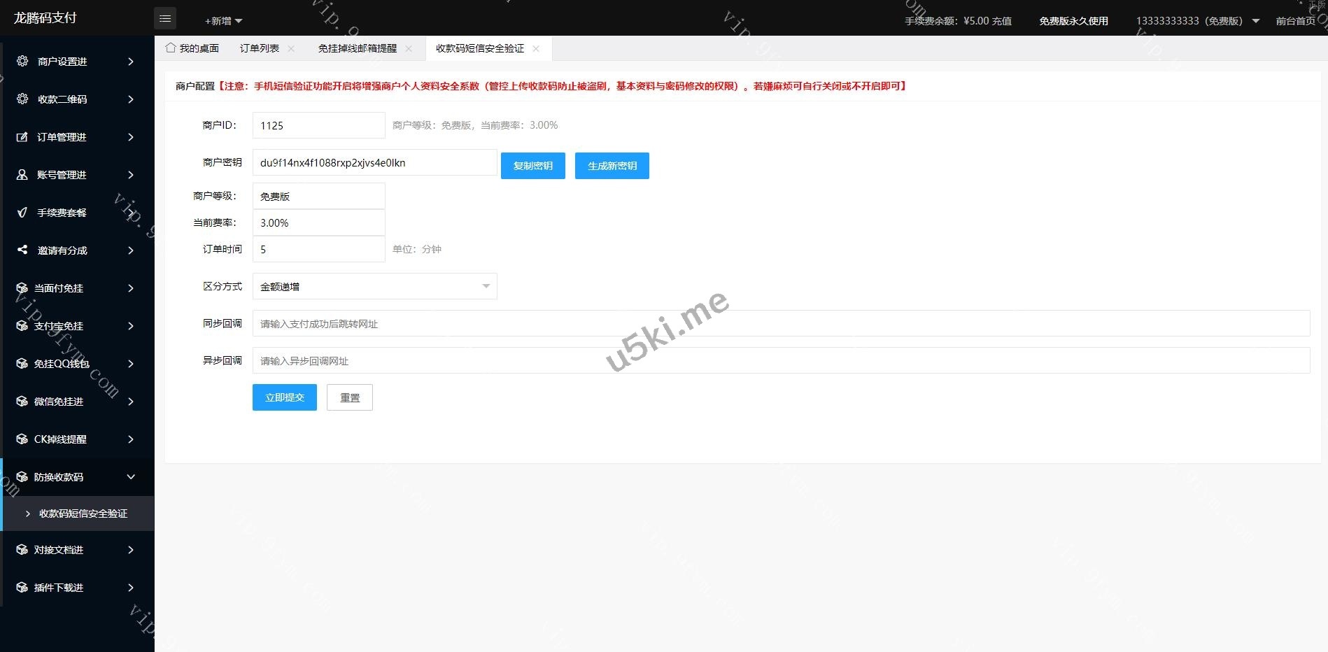Click the edit icon beside 订单管理进
1328x652 pixels.
[22, 137]
